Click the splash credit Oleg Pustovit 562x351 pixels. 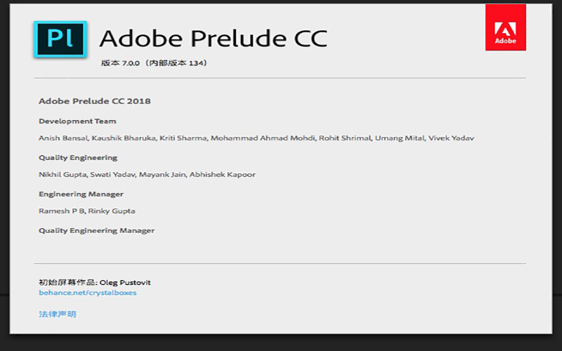125,282
